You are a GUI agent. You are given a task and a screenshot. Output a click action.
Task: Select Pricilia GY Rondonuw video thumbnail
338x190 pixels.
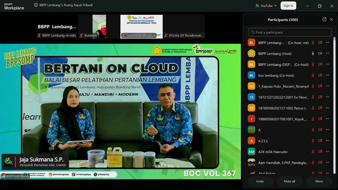pyautogui.click(x=184, y=27)
